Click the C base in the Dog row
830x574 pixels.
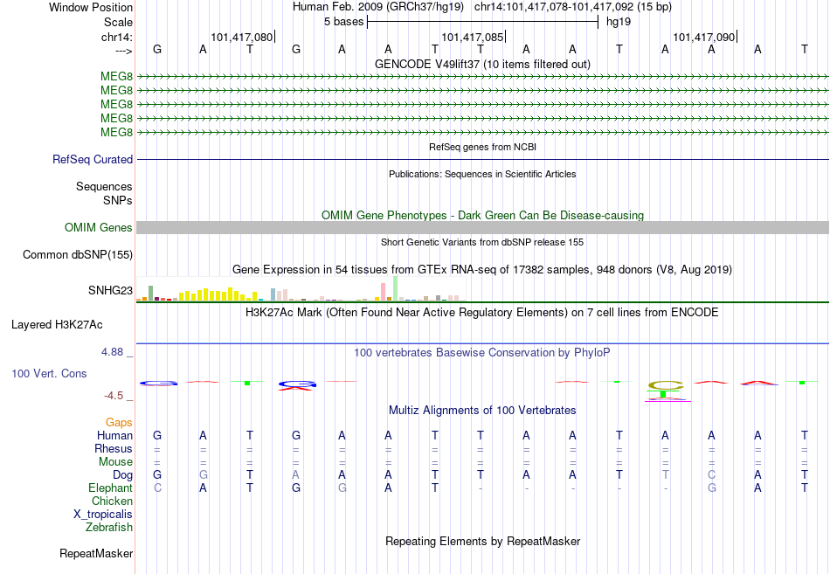711,475
